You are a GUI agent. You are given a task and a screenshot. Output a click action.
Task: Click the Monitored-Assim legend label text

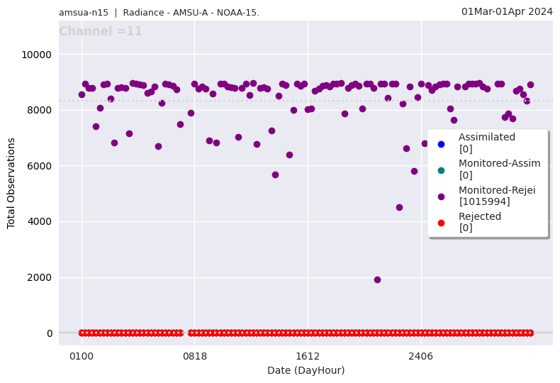[499, 163]
